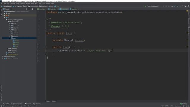Image resolution: width=190 pixels, height=107 pixels.
Task: Click the Build project hammer icon
Action: tap(145, 6)
